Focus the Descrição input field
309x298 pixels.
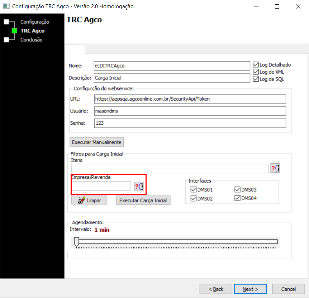click(x=172, y=78)
